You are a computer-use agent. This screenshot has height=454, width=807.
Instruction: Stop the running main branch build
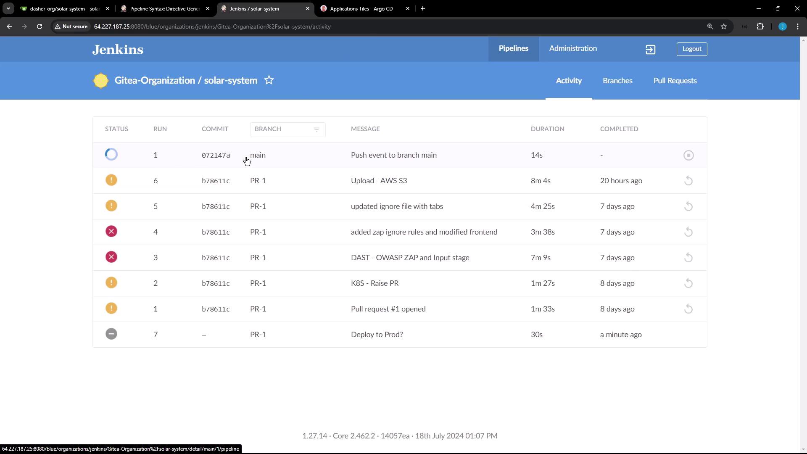(688, 156)
